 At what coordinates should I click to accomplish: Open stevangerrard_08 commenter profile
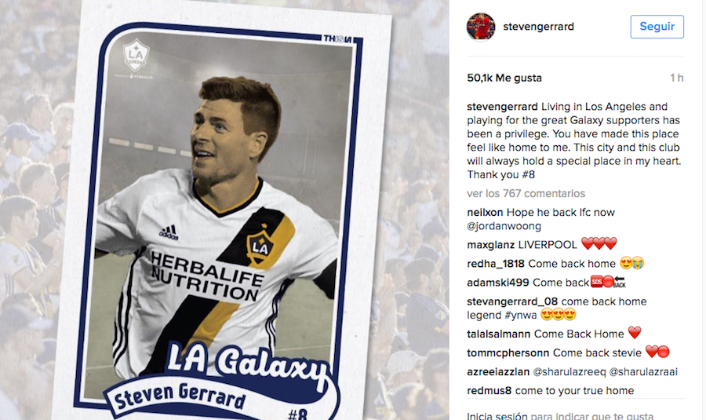click(512, 301)
